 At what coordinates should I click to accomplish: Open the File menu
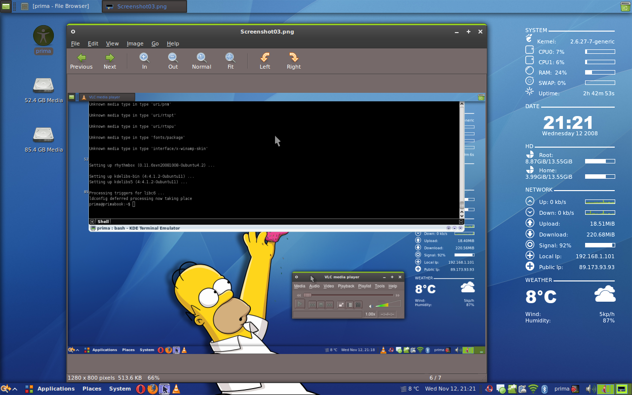tap(75, 43)
